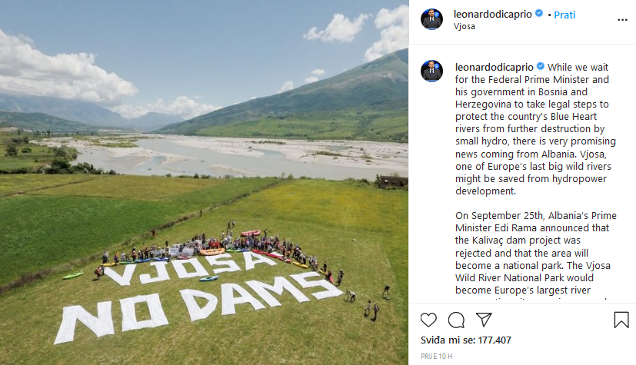Open comments with the speech bubble icon
This screenshot has height=365, width=636.
point(456,320)
